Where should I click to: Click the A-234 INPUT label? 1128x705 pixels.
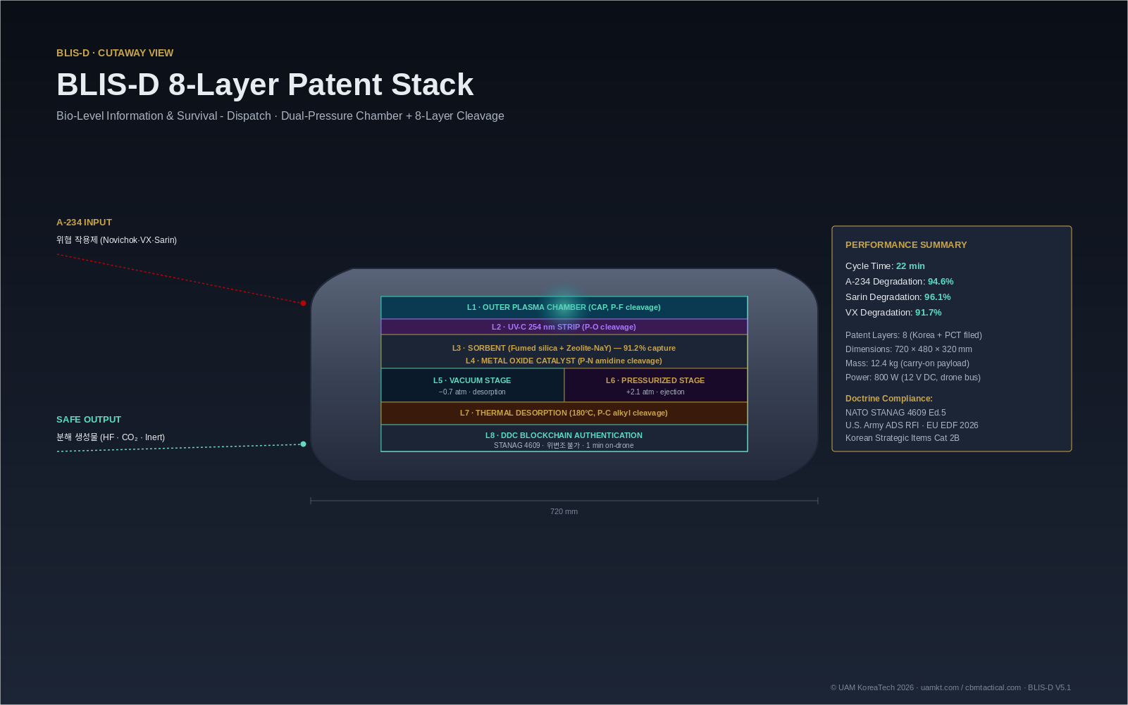(x=84, y=223)
